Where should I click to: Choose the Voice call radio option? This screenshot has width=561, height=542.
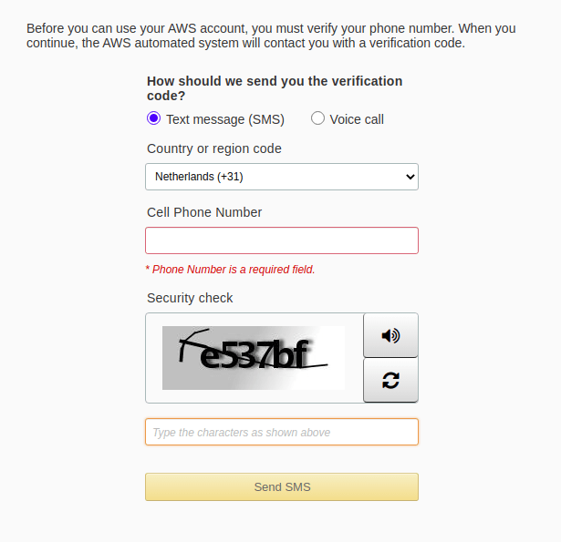(x=317, y=118)
